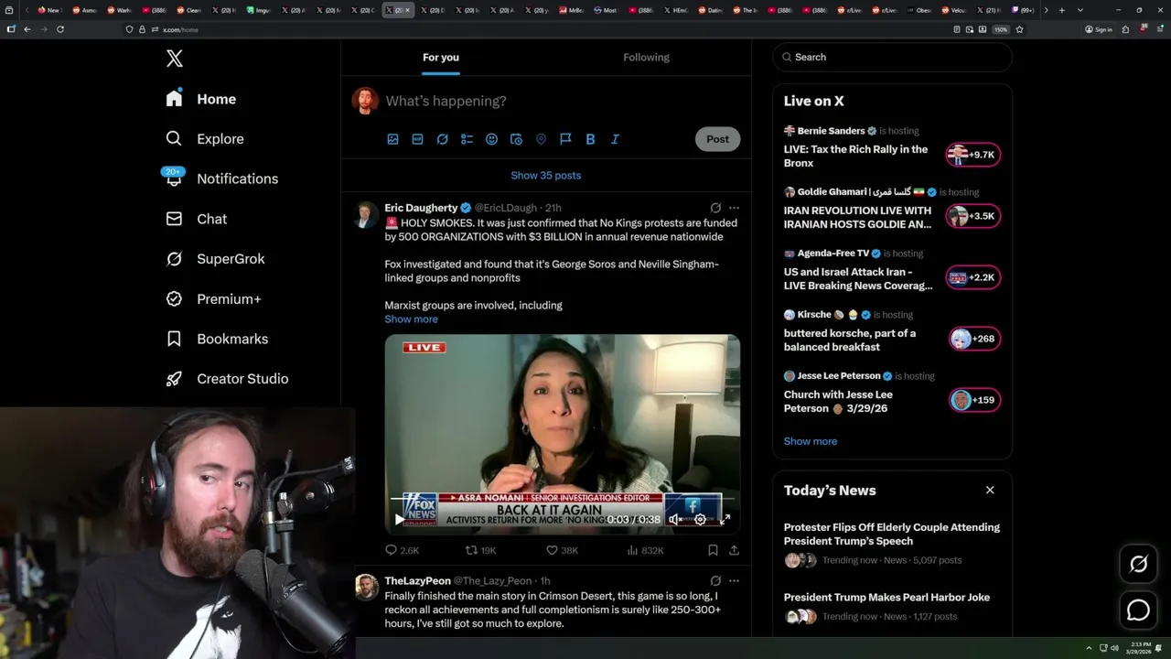Open LIVE: Tax the Rich Rally stream
Screen dimensions: 1171x659
click(855, 156)
